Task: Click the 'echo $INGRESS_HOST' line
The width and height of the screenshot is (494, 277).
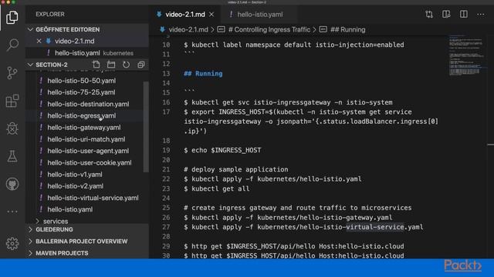Action: [222, 150]
